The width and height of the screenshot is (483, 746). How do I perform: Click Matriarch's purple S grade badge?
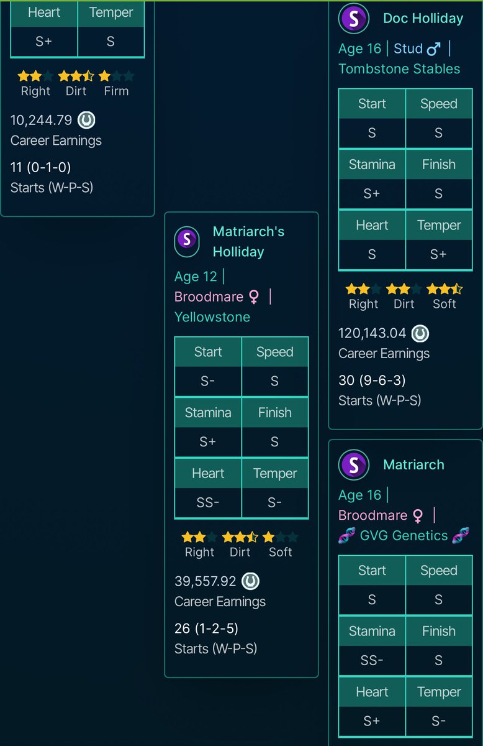click(354, 464)
